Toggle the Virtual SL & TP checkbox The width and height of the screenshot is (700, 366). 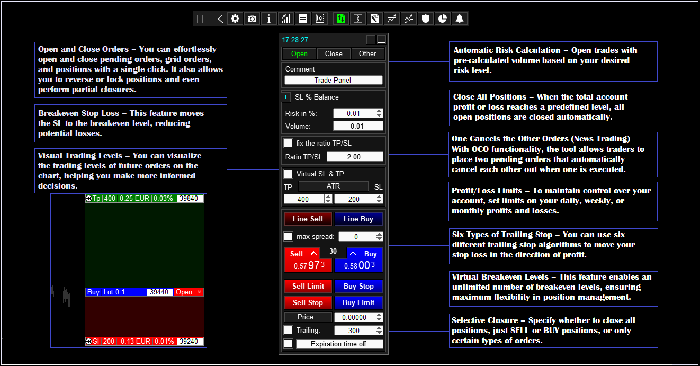[x=288, y=174]
